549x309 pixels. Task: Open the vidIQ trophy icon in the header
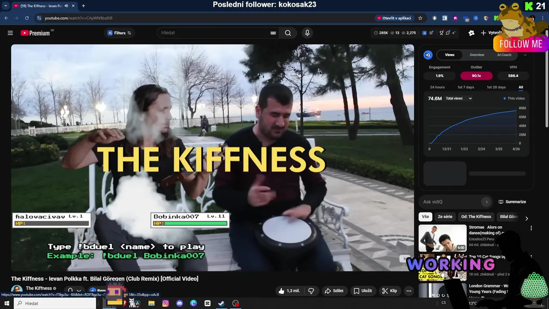(x=441, y=33)
